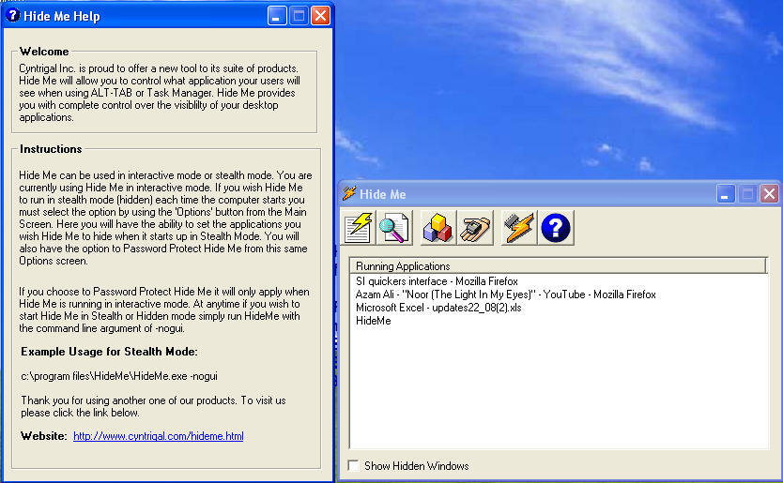The image size is (783, 483).
Task: Open the cyntrigal.com/hideme.html website link
Action: pos(159,436)
